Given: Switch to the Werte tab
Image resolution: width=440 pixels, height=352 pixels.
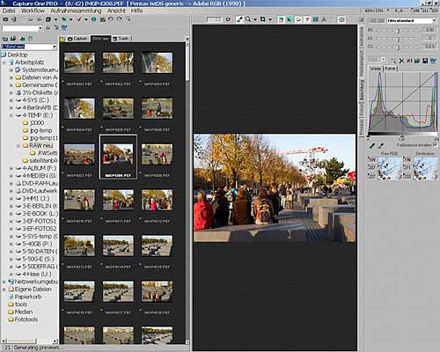Looking at the screenshot, I should tap(376, 69).
